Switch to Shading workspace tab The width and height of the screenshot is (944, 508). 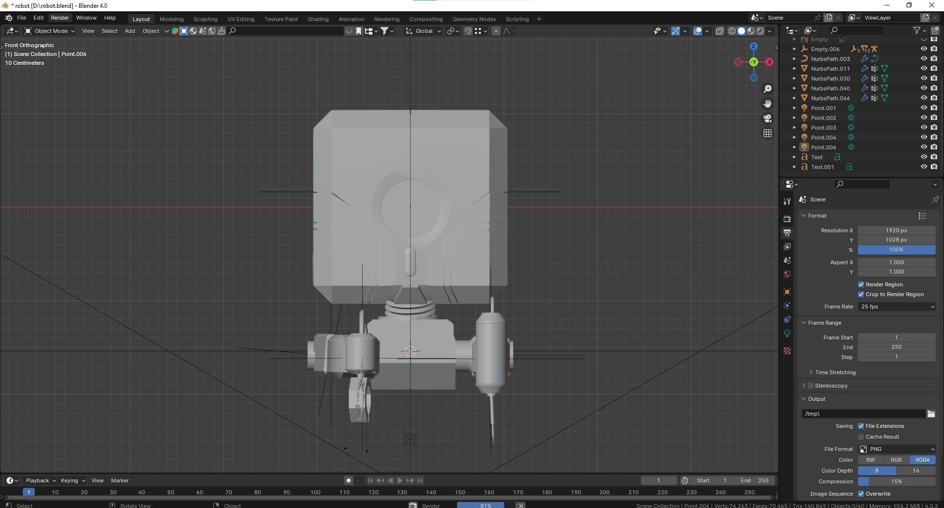coord(318,19)
